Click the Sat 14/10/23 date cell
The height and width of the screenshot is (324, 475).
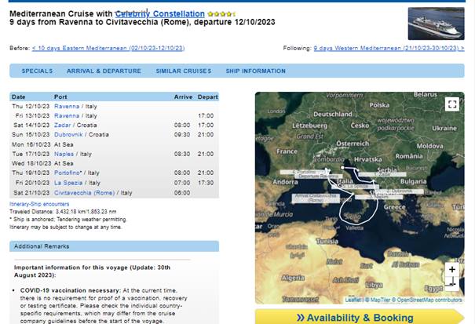[x=31, y=125]
